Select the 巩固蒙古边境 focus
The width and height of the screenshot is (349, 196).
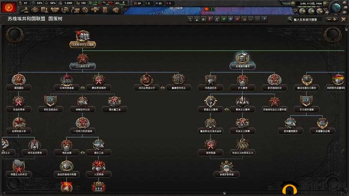click(322, 125)
